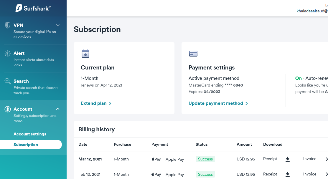Click Update payment method link
Screen dimensions: 328x179
[x=216, y=103]
